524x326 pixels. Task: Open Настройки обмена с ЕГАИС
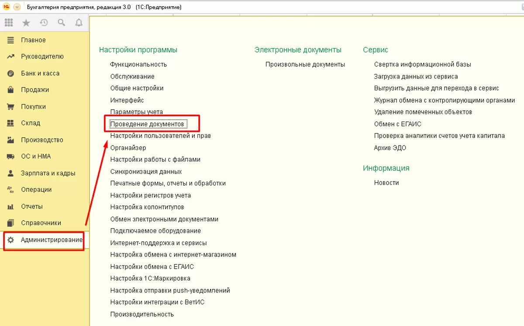coord(152,267)
